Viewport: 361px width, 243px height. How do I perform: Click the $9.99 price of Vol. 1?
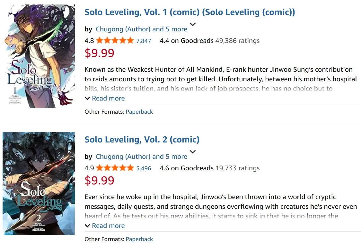click(99, 53)
